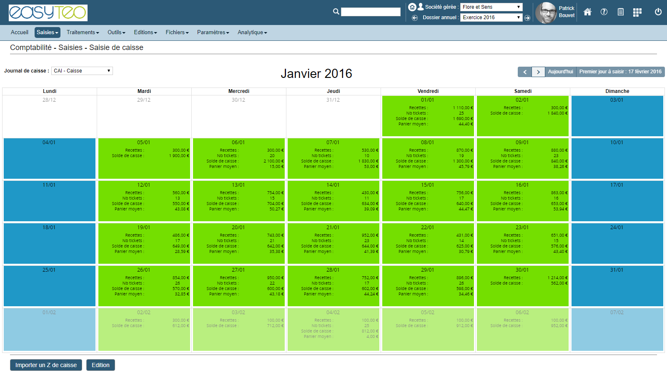667x375 pixels.
Task: Click the Edition button at the bottom
Action: (x=100, y=365)
